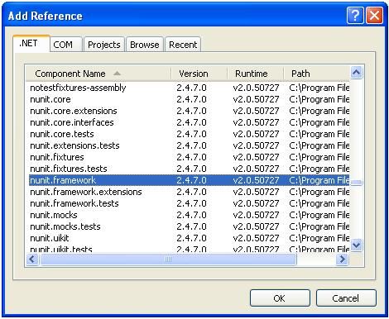Image resolution: width=389 pixels, height=319 pixels.
Task: Switch to the COM tab
Action: pos(66,45)
